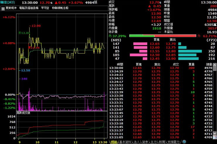Screen dimensions: 217x144
Task: Open the 主力 tab
Action: 153,142
